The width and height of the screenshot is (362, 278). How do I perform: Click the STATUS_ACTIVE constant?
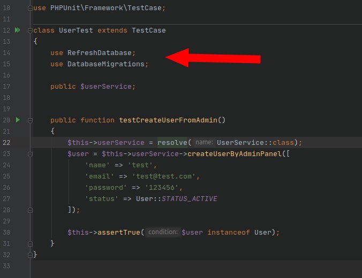(190, 199)
